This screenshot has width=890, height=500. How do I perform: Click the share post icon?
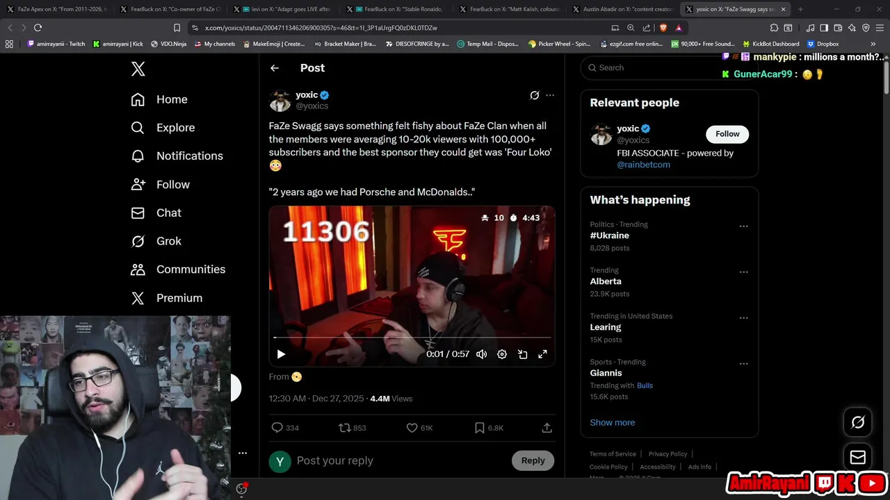(547, 428)
